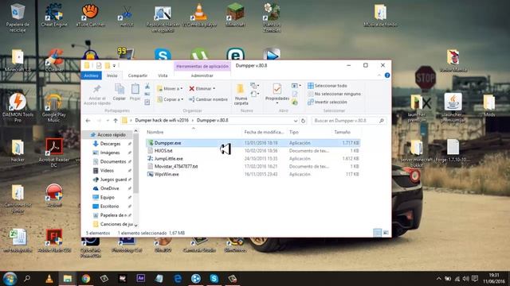Open the hacker folder on desktop
Screen dimensions: 510x286
18,150
